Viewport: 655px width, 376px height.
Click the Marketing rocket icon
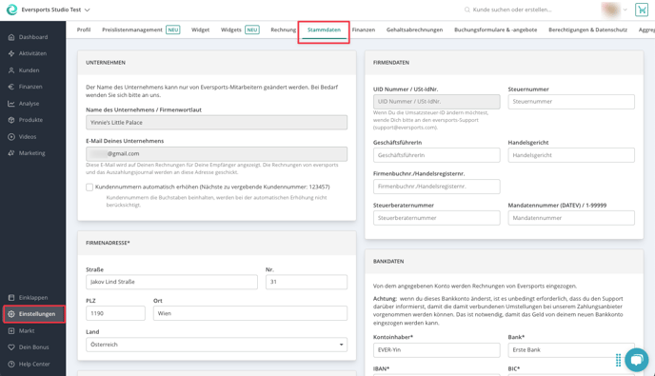click(x=11, y=153)
